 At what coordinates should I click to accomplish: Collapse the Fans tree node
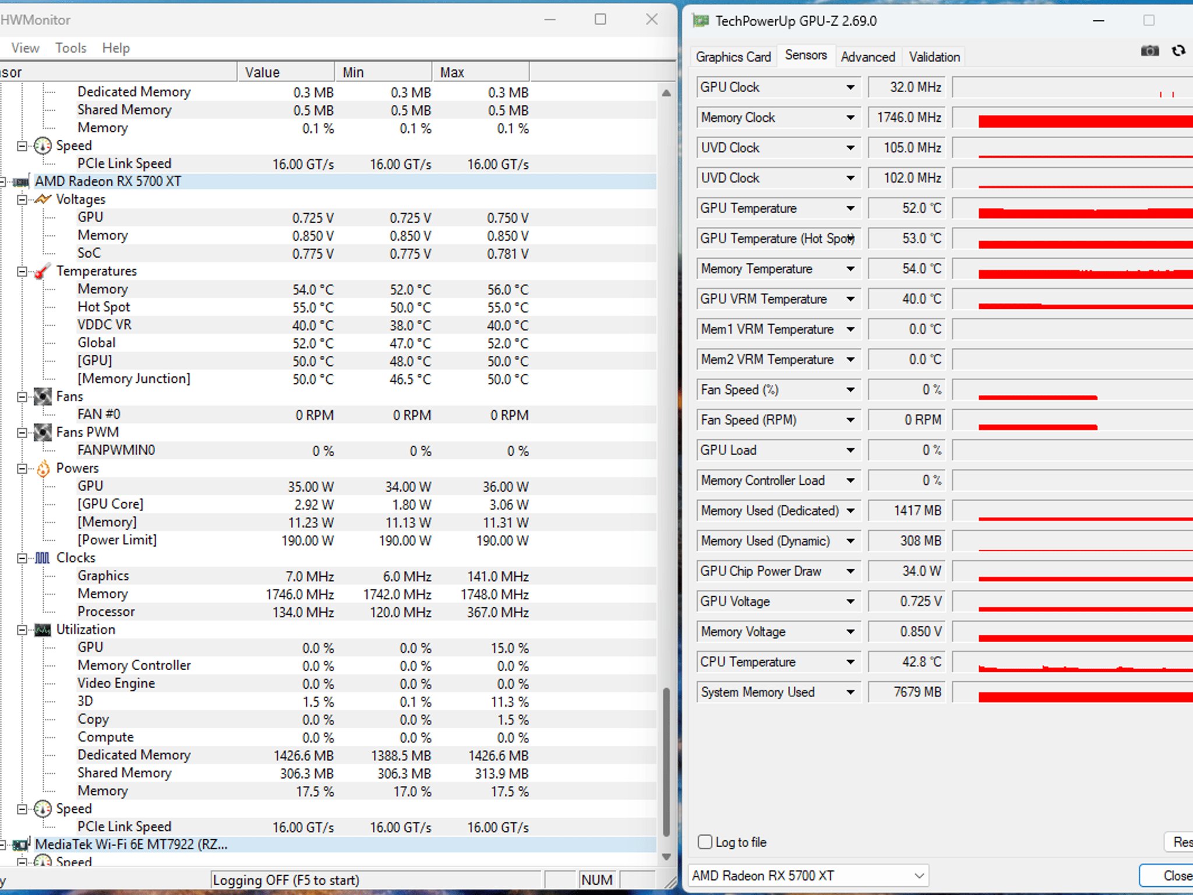coord(22,397)
